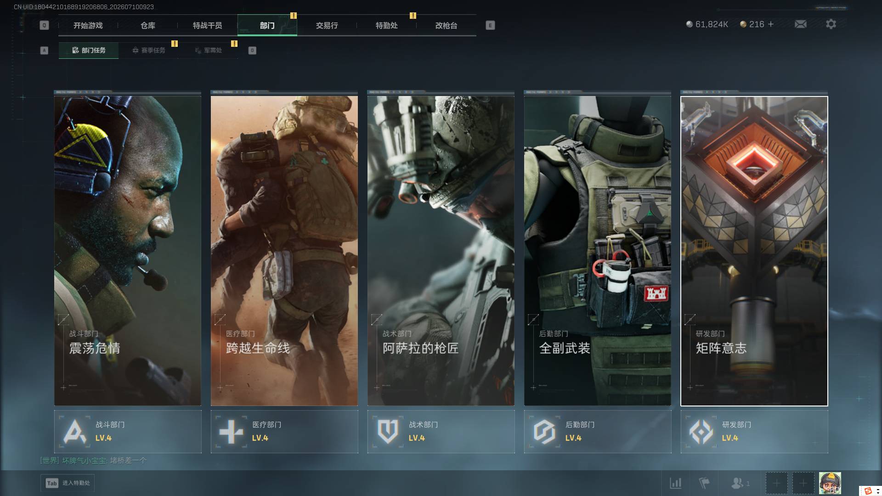The image size is (882, 496).
Task: Open the flag icon in bottom bar
Action: click(704, 483)
